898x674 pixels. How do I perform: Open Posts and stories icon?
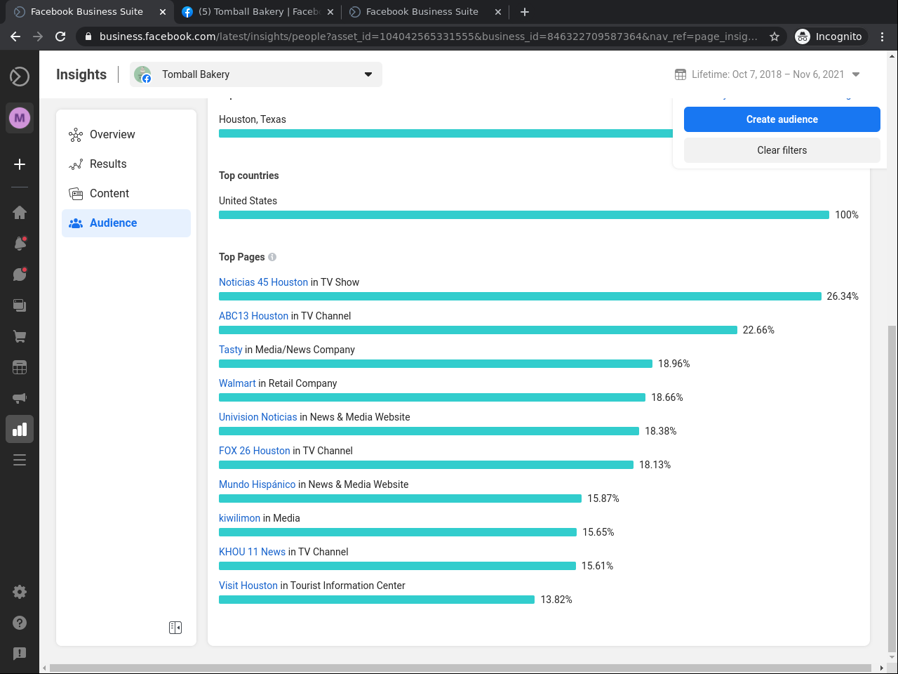20,305
